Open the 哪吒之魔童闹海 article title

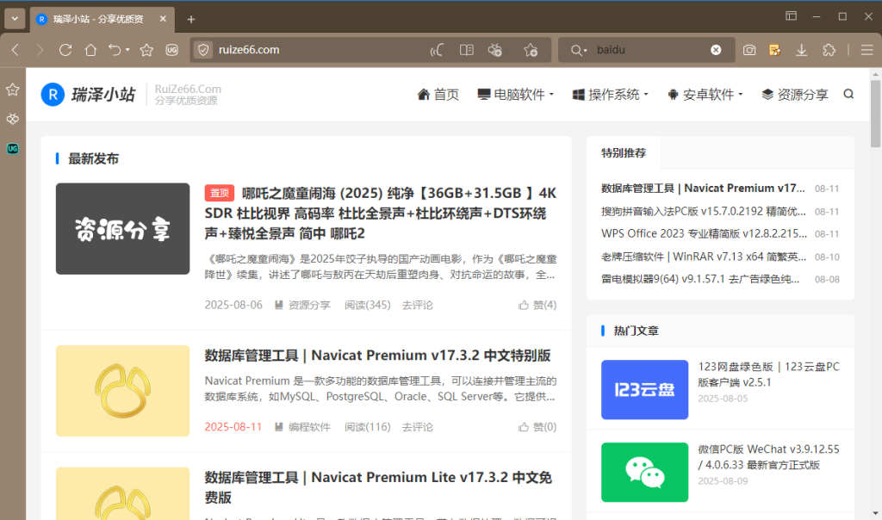coord(380,213)
